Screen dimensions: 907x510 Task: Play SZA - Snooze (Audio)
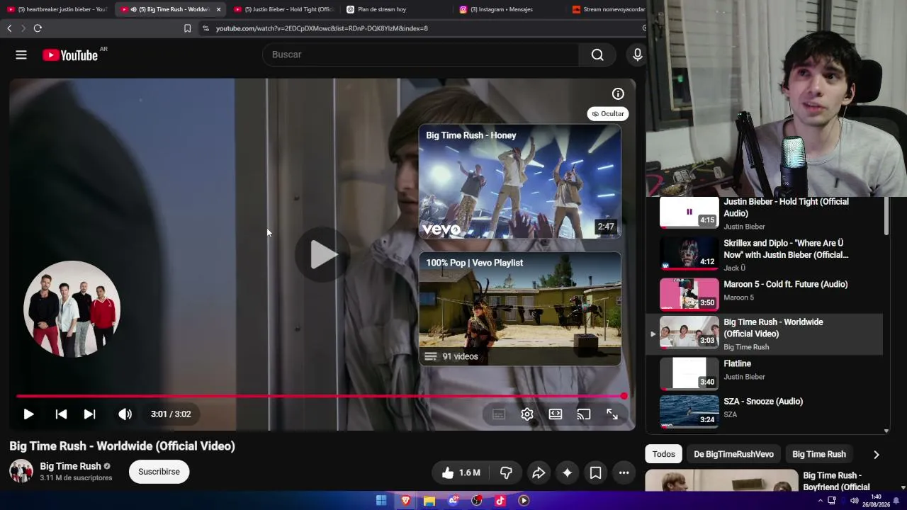(764, 412)
